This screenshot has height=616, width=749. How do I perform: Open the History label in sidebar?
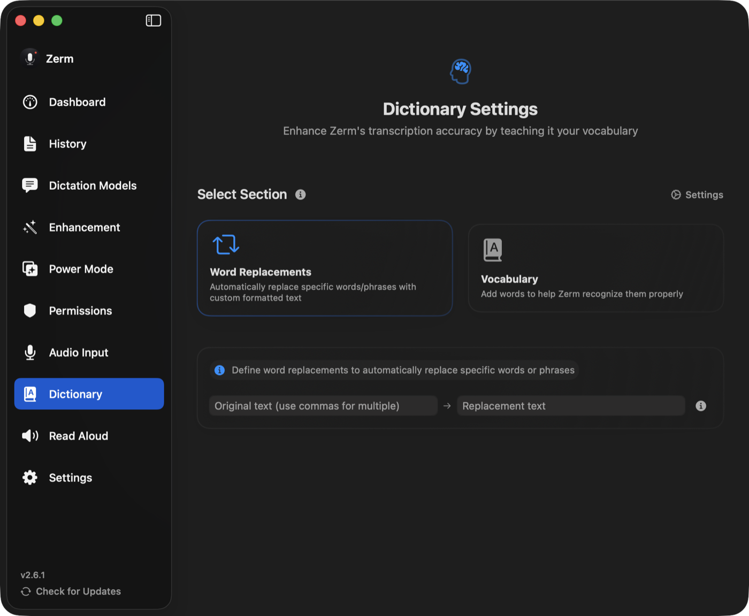(67, 144)
